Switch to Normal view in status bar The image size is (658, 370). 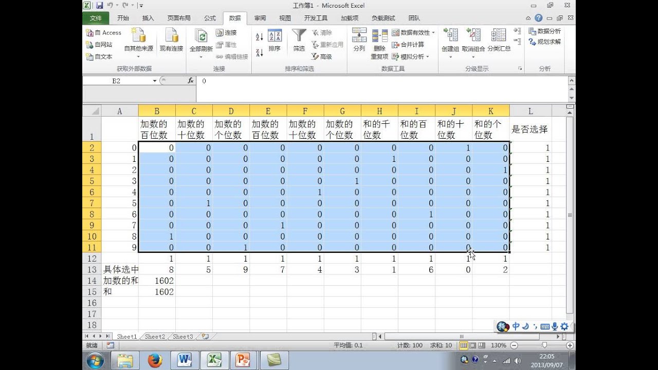point(463,345)
